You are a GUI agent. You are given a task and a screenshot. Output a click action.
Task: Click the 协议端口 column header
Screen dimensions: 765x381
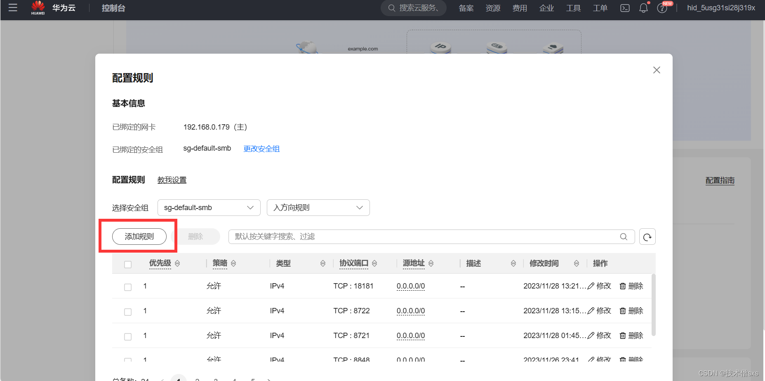coord(354,263)
